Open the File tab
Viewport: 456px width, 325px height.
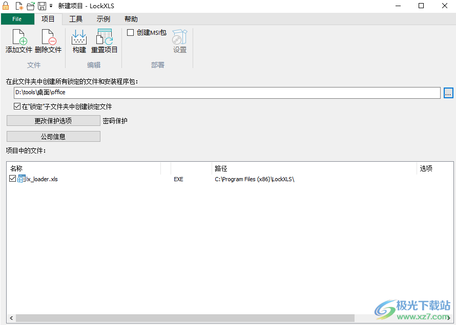coord(17,19)
